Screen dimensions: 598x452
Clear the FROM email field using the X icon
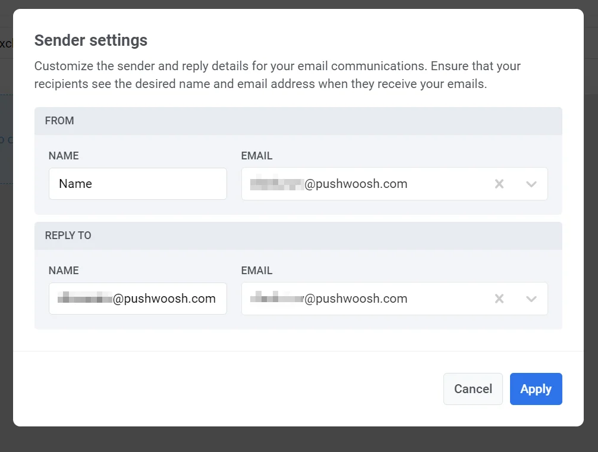point(499,184)
